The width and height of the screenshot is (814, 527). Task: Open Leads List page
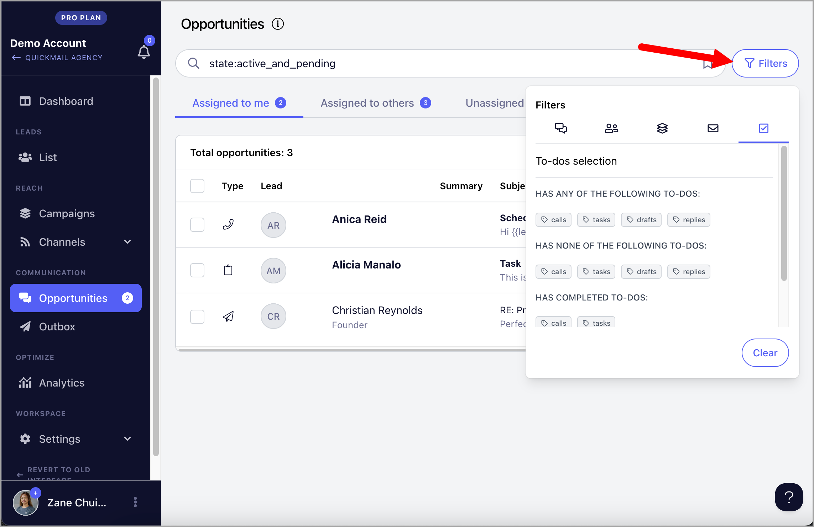(x=75, y=158)
